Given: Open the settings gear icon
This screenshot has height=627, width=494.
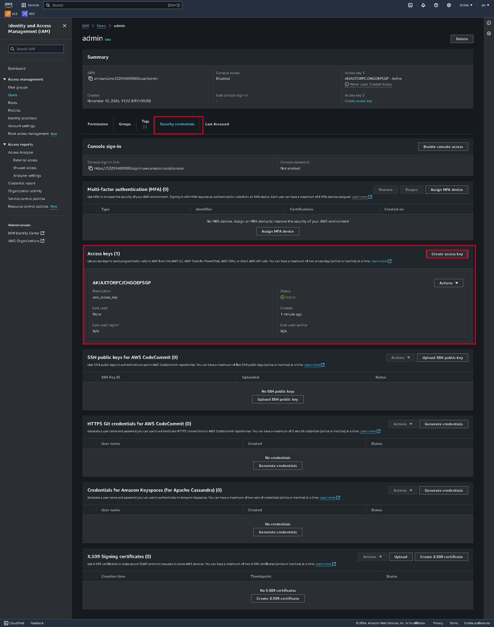Looking at the screenshot, I should point(449,5).
